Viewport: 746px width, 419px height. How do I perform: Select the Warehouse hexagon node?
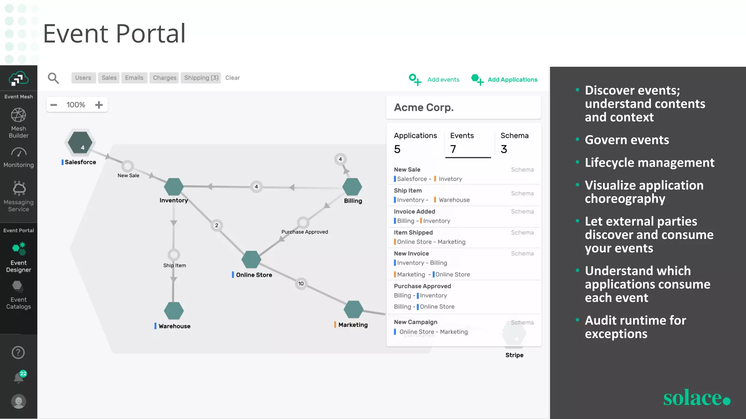174,311
